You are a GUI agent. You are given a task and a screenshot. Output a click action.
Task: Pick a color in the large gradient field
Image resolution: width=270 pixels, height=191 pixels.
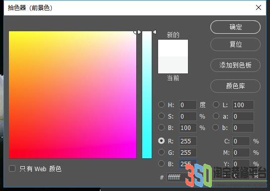(73, 95)
